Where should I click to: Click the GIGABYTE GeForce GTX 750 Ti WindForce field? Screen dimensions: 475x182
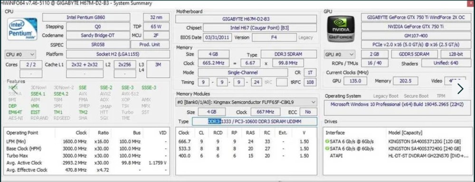click(x=416, y=17)
